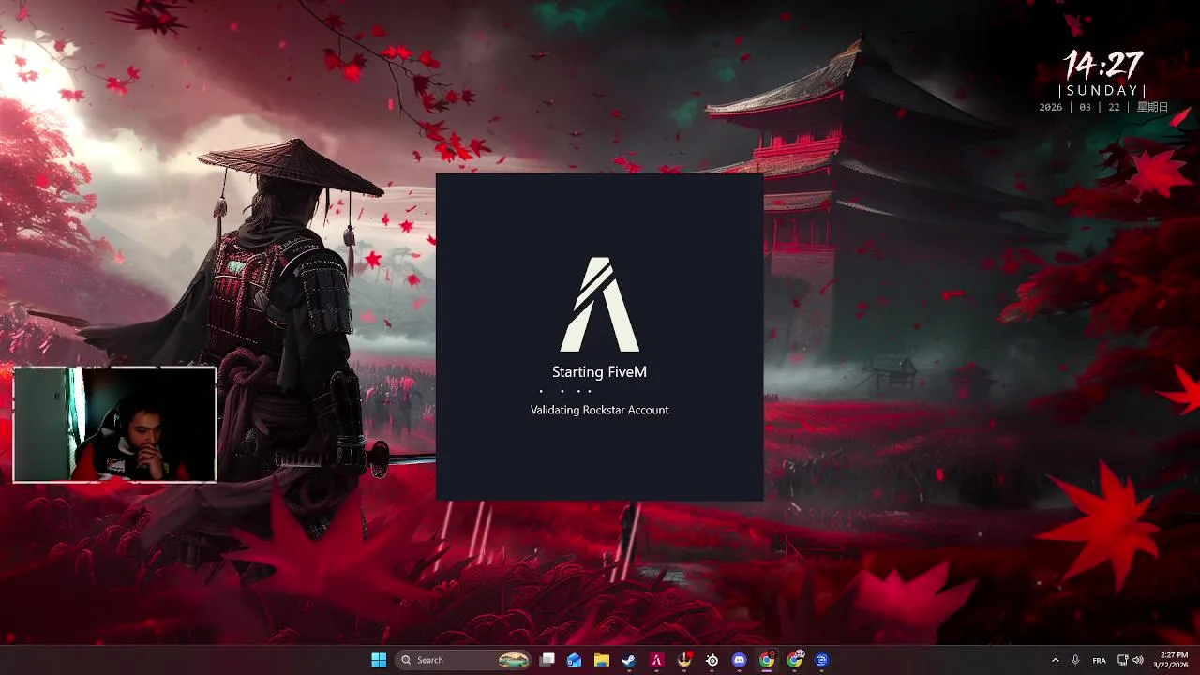Viewport: 1200px width, 675px height.
Task: Click the taskbar Search box
Action: tap(463, 660)
